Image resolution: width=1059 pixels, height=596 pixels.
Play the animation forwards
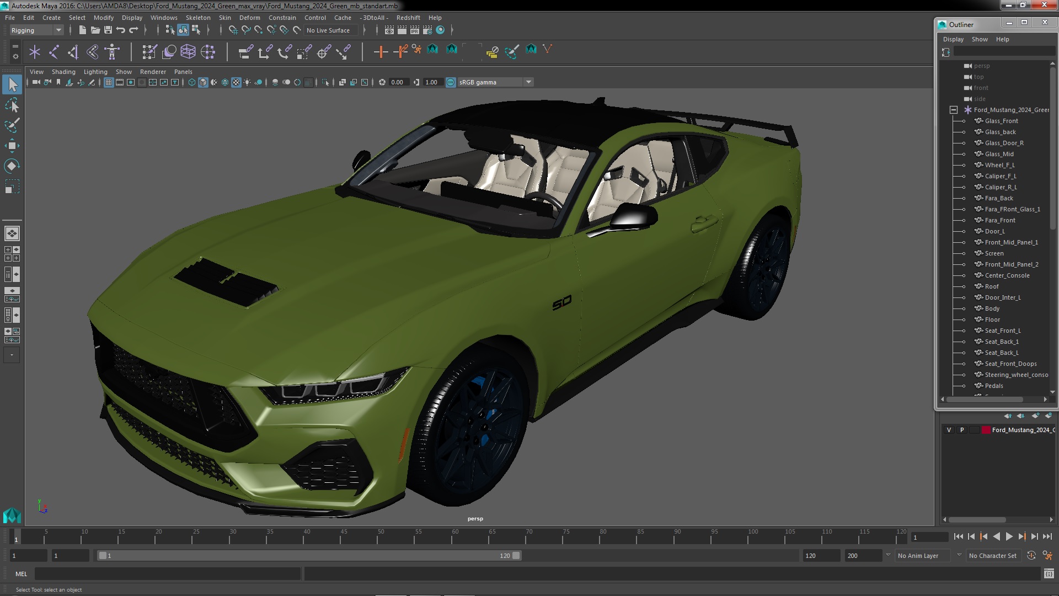point(1009,536)
